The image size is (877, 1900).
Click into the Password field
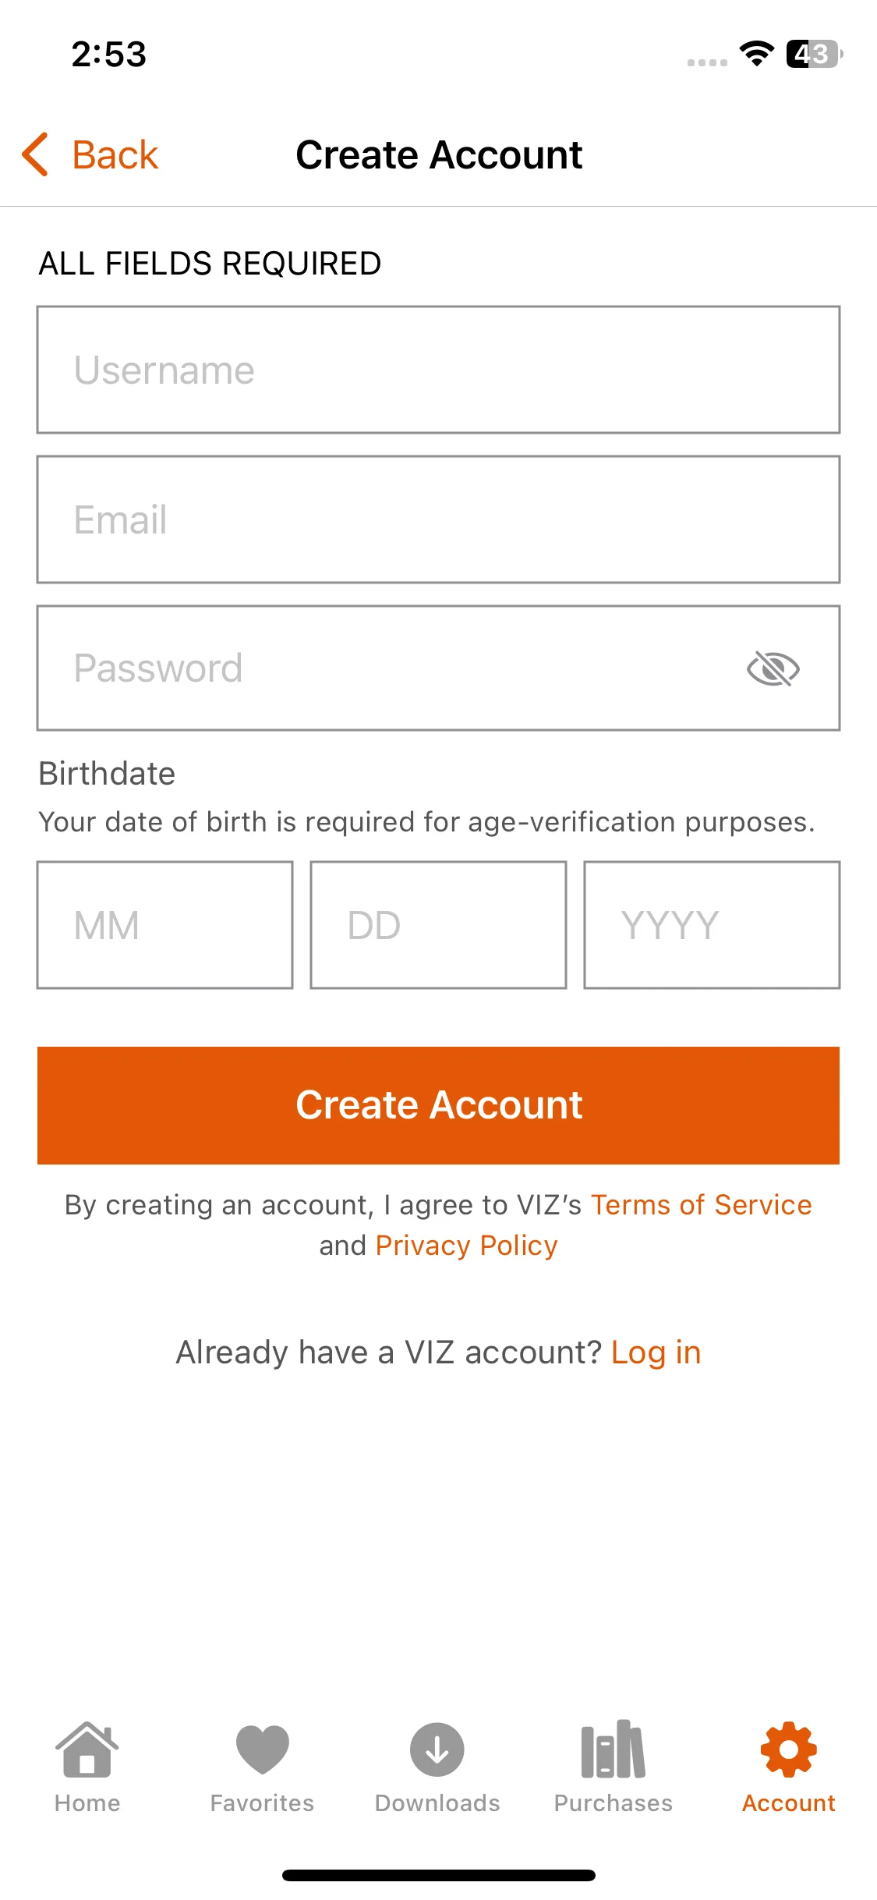point(390,668)
